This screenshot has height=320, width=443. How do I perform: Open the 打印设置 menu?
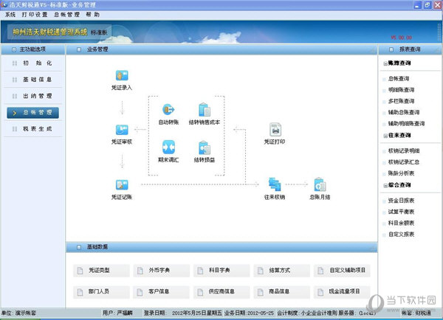click(33, 15)
